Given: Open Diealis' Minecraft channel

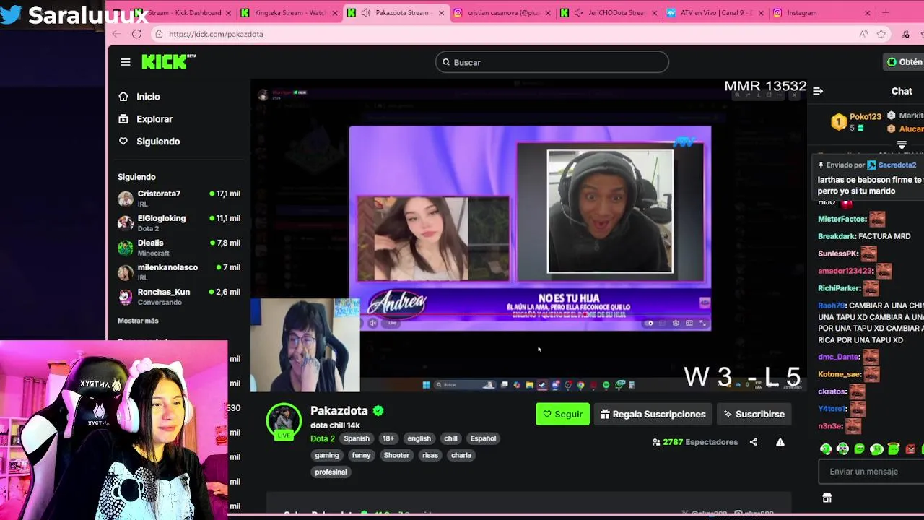Looking at the screenshot, I should click(x=179, y=247).
